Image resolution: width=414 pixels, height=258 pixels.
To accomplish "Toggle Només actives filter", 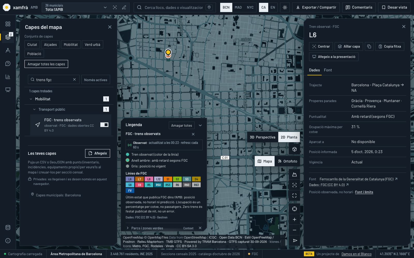I will [96, 80].
